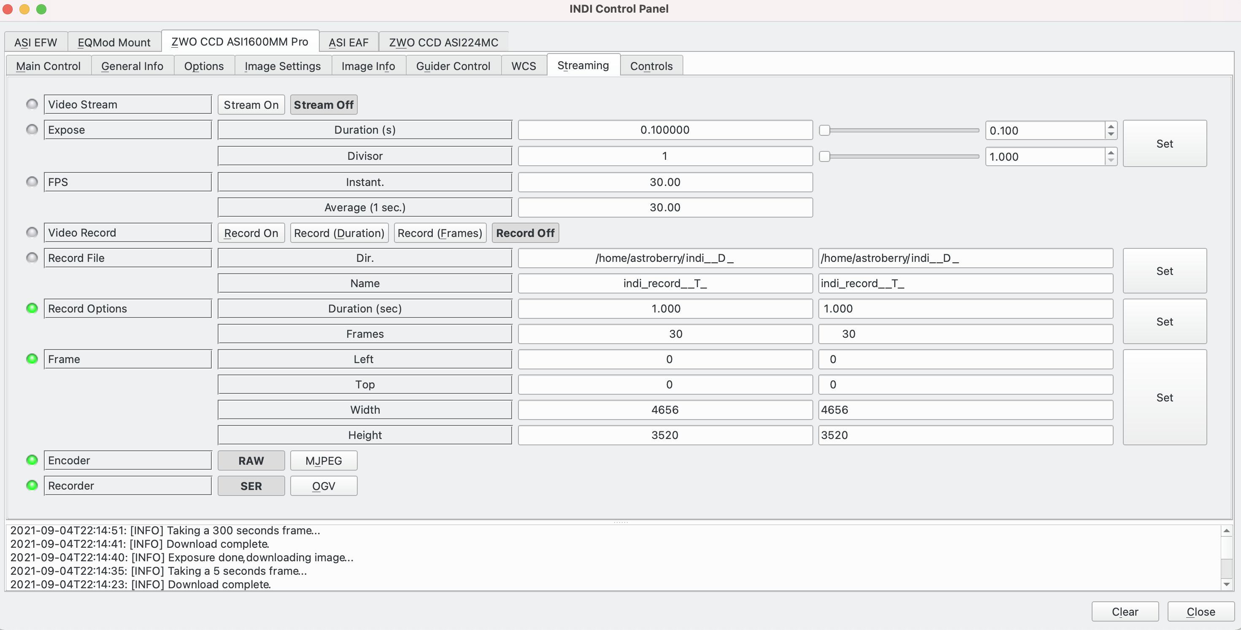Toggle the Video Stream radio button
1241x630 pixels.
[32, 103]
